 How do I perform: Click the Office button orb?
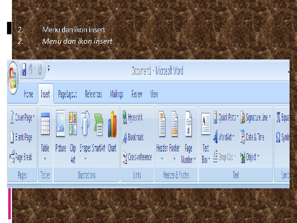(13, 78)
